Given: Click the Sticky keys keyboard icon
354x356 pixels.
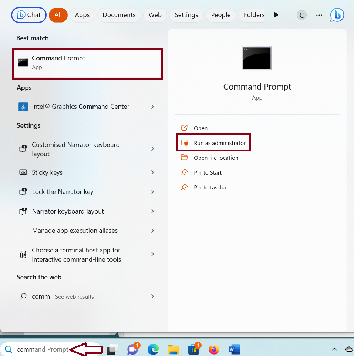Looking at the screenshot, I should (23, 172).
